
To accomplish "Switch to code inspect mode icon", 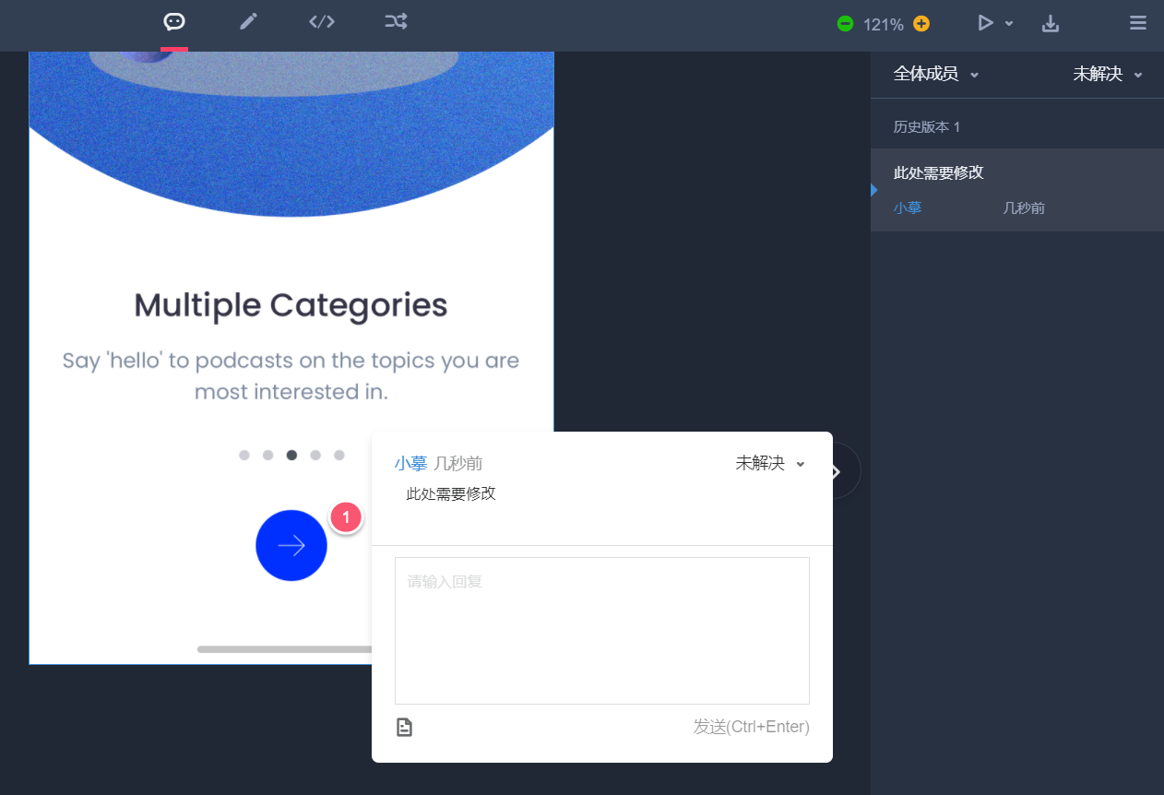I will pos(322,21).
